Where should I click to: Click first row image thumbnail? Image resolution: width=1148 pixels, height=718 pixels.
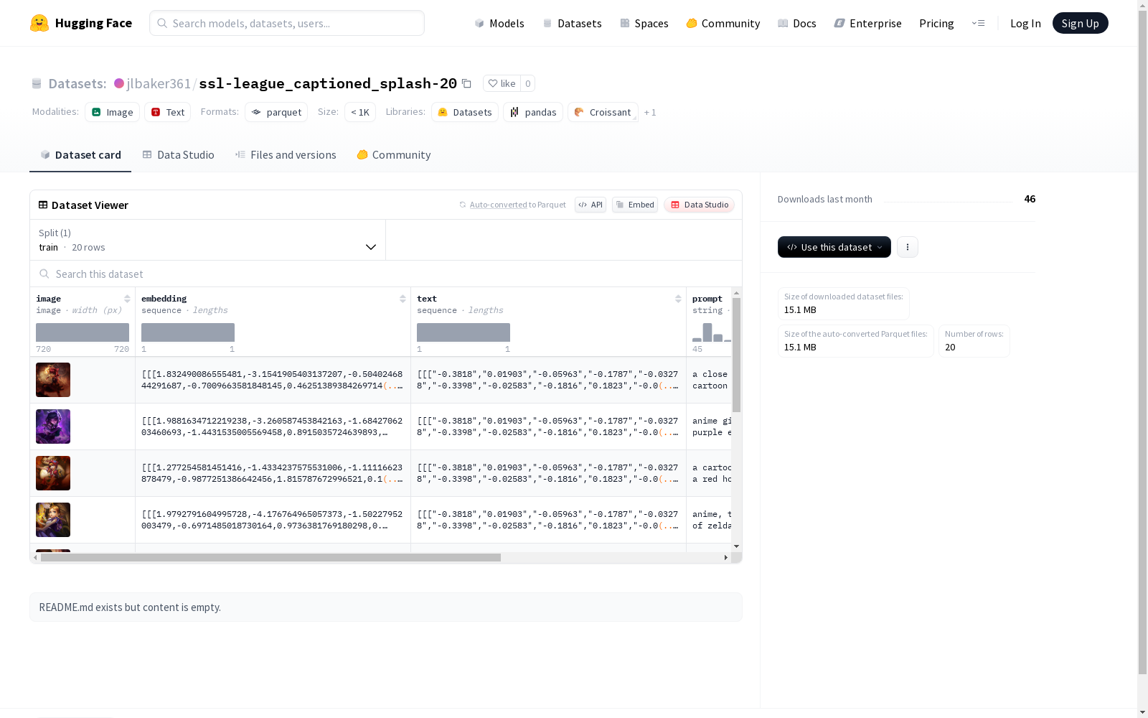pyautogui.click(x=53, y=380)
